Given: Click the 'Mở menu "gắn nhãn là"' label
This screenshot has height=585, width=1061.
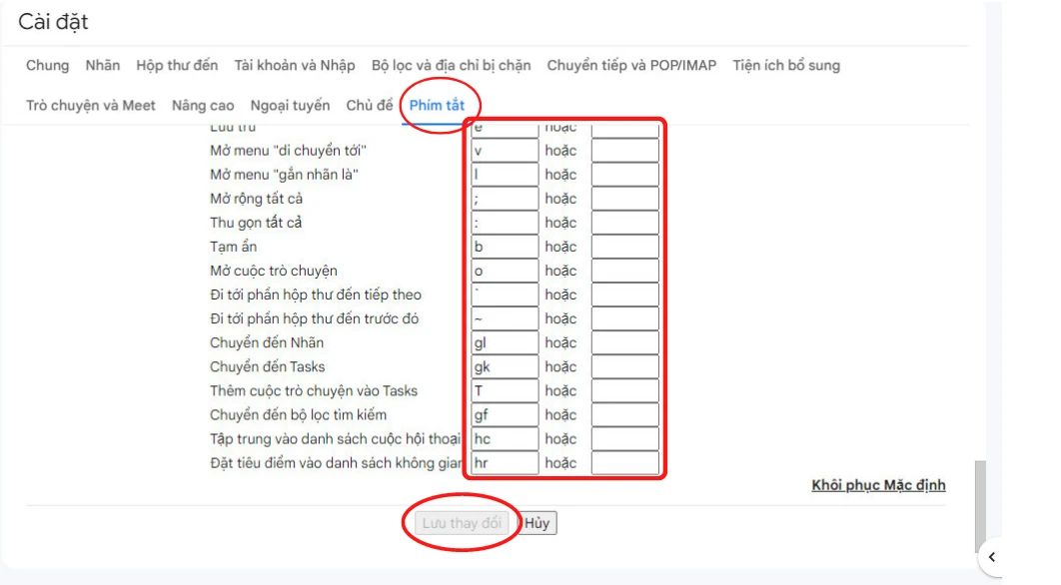Looking at the screenshot, I should tap(284, 175).
